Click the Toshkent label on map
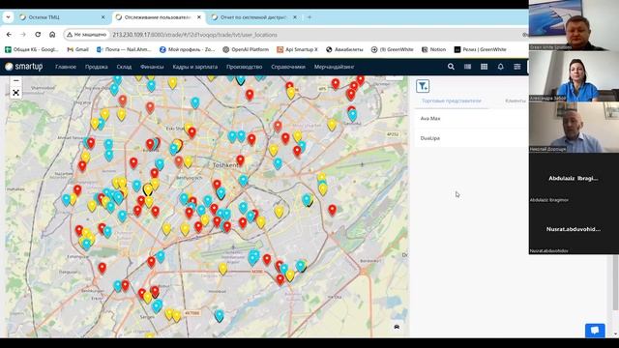The width and height of the screenshot is (619, 348). (x=225, y=165)
